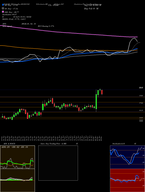The image size is (145, 192).
Task: Click the 'BUY Slowing @ 17%' signal text
Action: coord(46,26)
